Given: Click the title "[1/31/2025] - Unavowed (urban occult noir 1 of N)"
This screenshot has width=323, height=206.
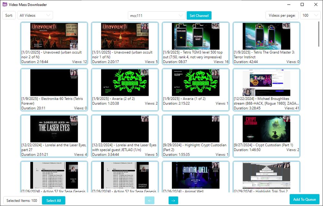Looking at the screenshot, I should [x=122, y=55].
